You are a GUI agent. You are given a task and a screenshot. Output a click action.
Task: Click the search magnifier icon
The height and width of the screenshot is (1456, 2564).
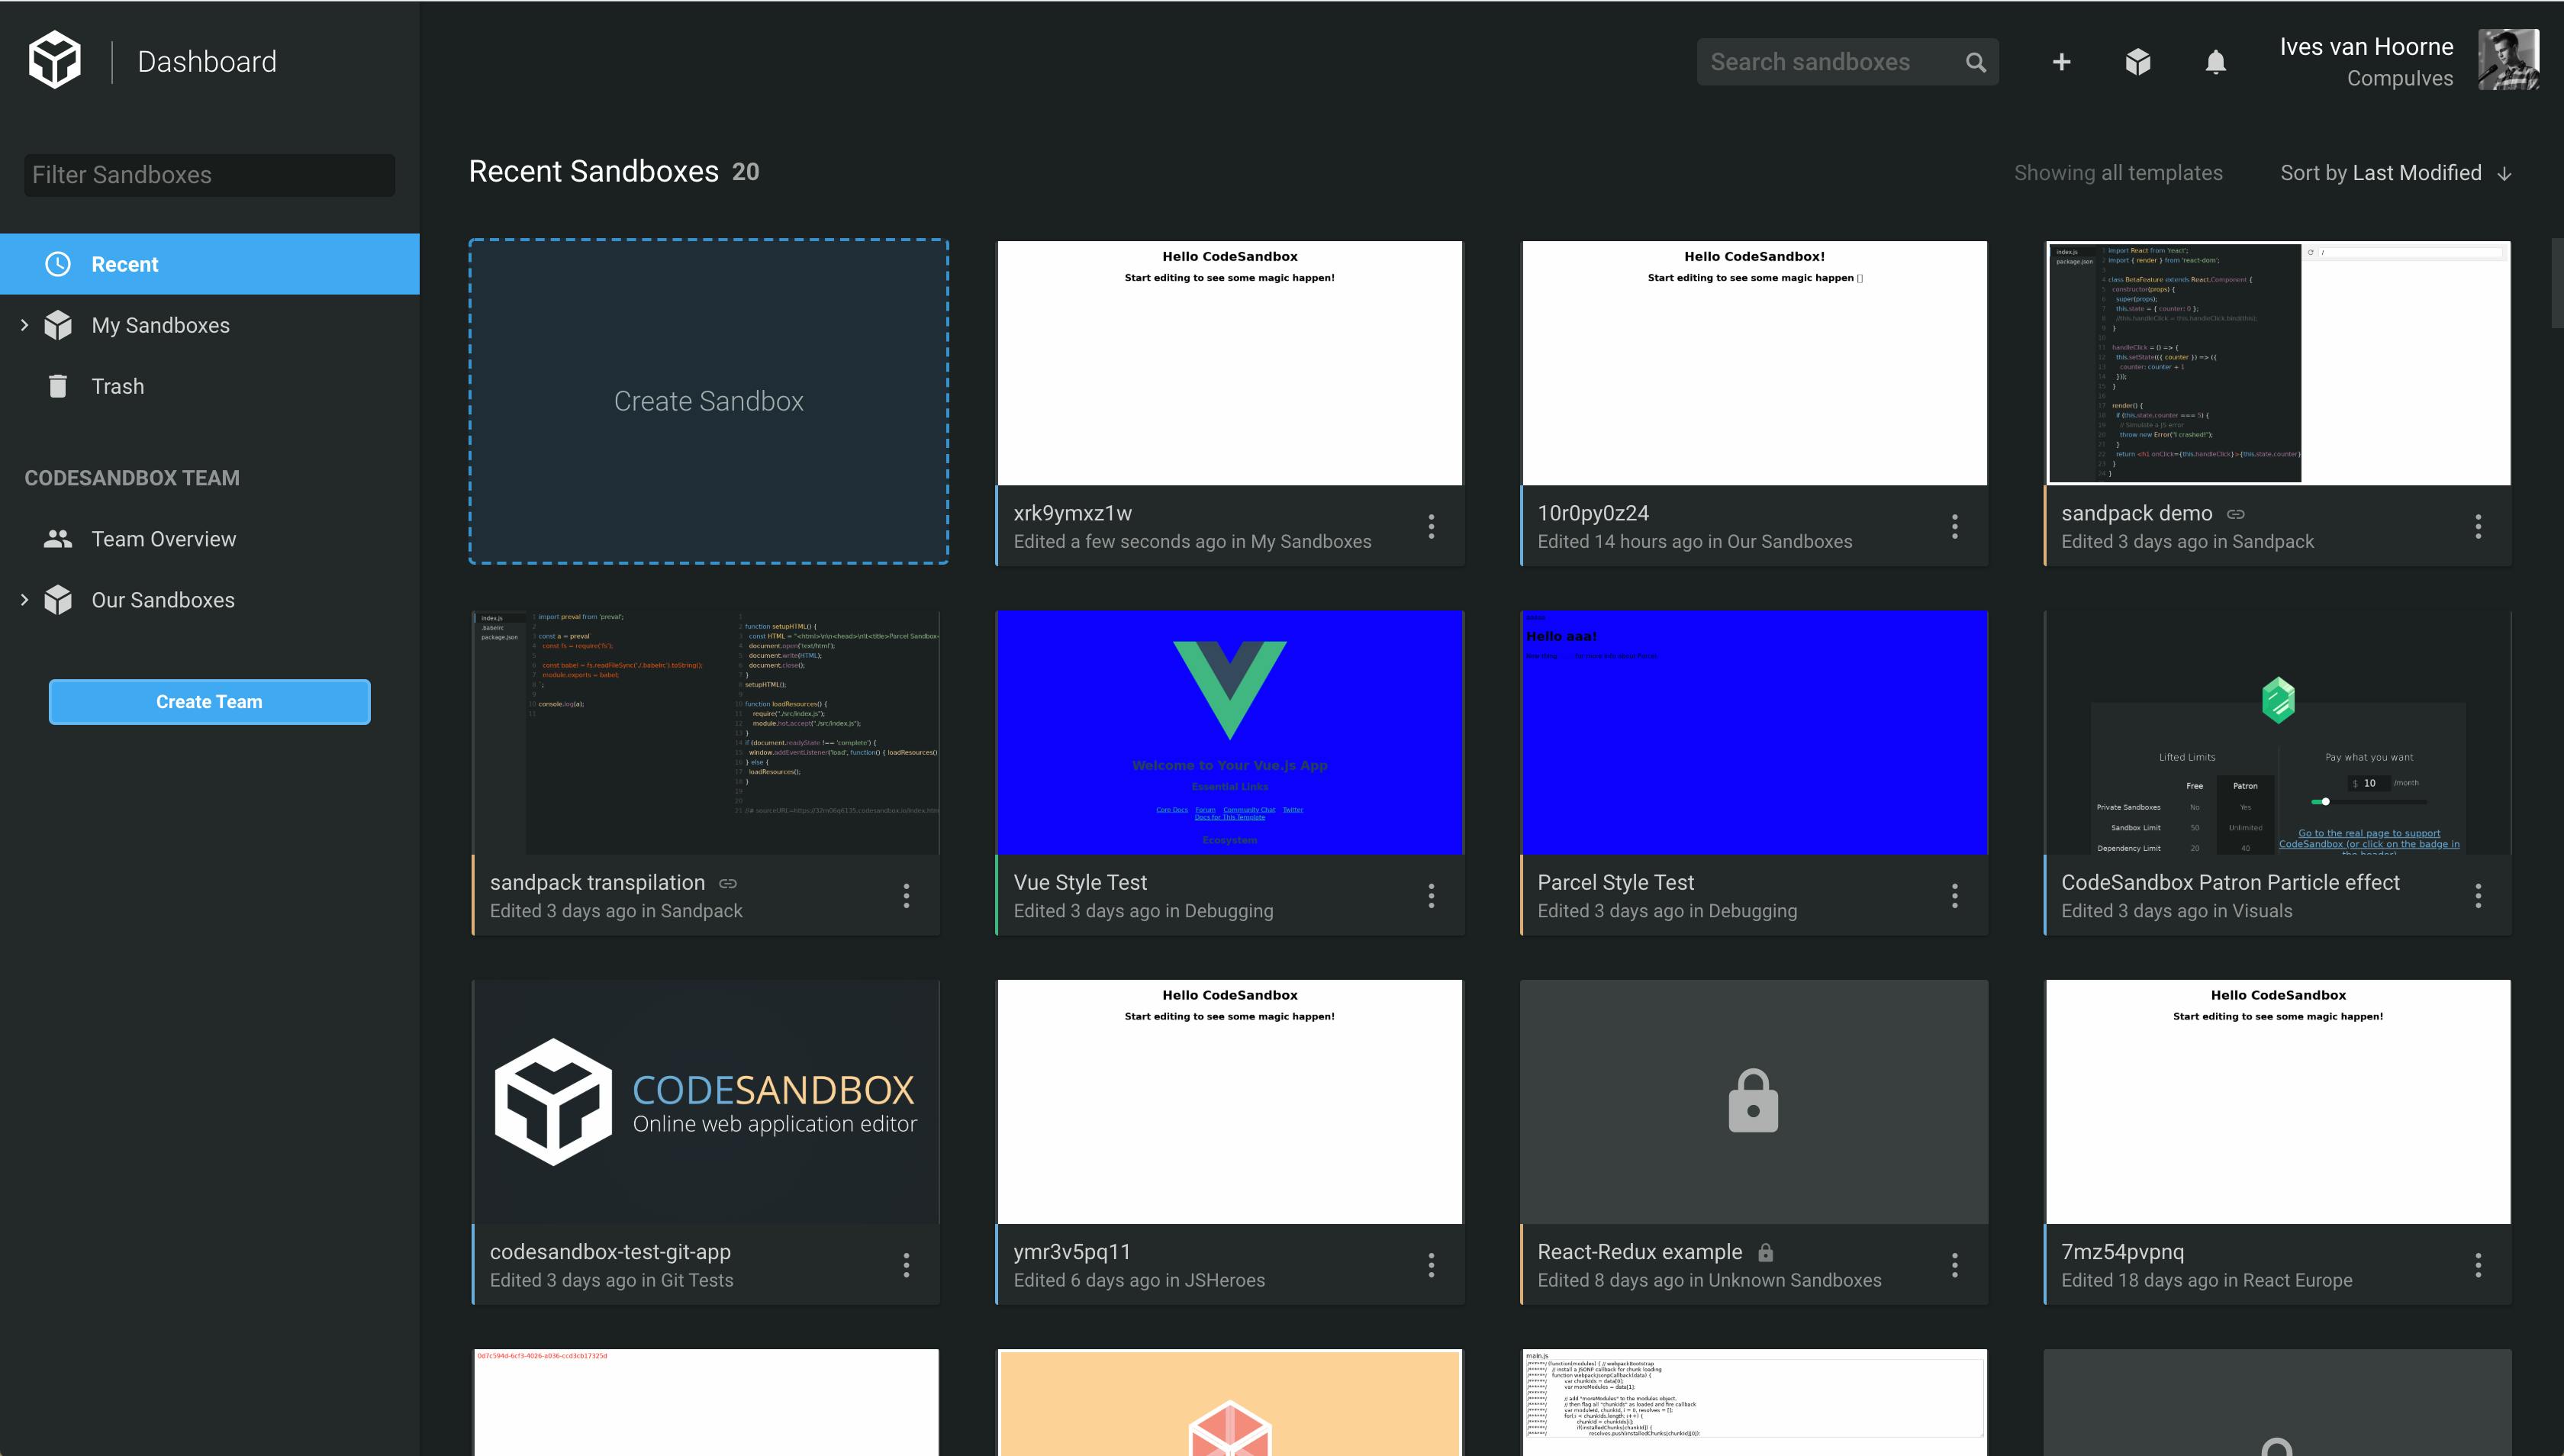pyautogui.click(x=1975, y=62)
